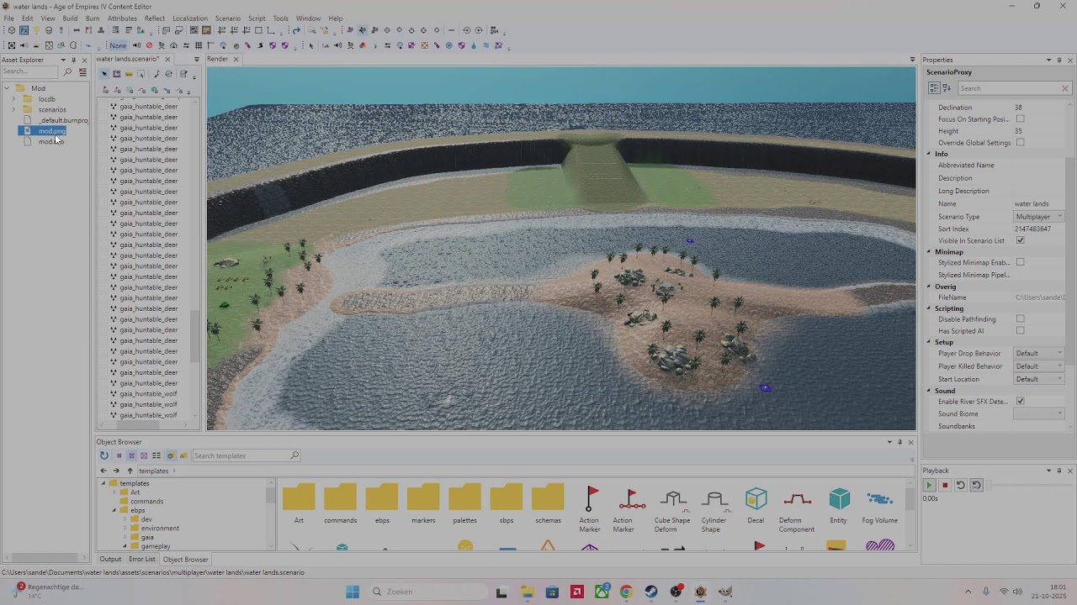Go up one level in Object Browser
This screenshot has height=605, width=1077.
click(x=130, y=471)
